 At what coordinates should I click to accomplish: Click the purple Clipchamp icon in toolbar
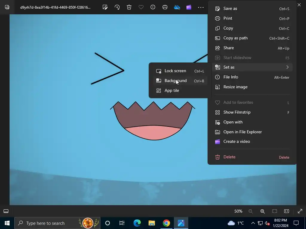(189, 7)
